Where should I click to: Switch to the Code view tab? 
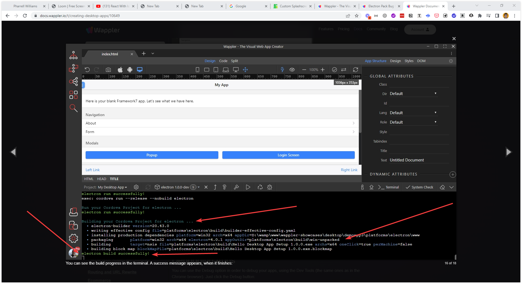pos(223,61)
